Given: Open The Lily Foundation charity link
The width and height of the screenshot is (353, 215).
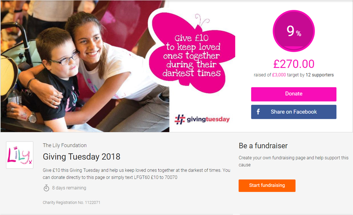Looking at the screenshot, I should click(65, 145).
